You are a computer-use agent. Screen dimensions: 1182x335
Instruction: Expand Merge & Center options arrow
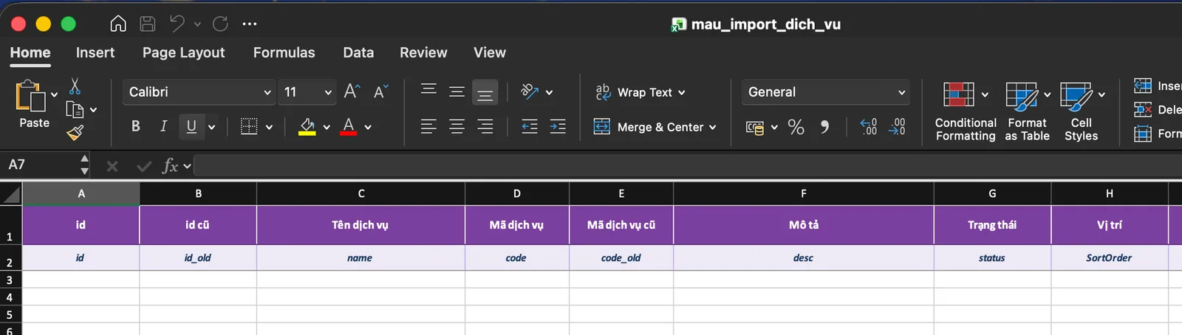click(x=712, y=127)
